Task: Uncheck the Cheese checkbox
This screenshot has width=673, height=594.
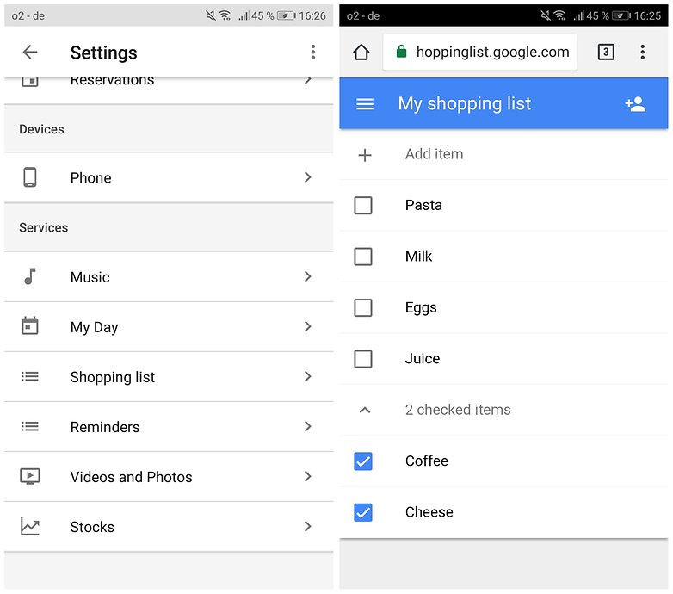Action: [363, 512]
